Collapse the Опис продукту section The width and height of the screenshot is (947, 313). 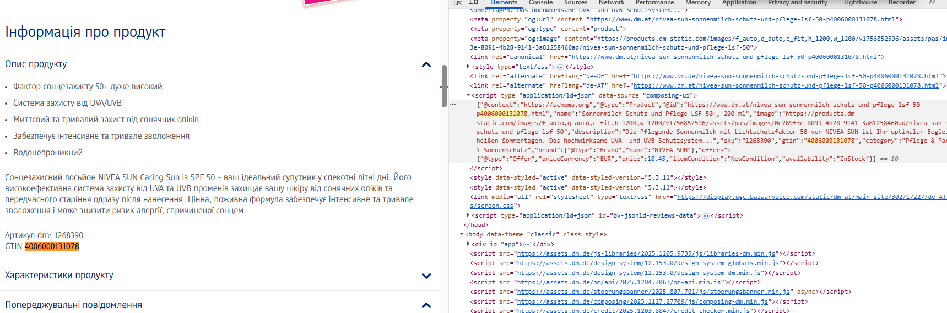tap(426, 64)
